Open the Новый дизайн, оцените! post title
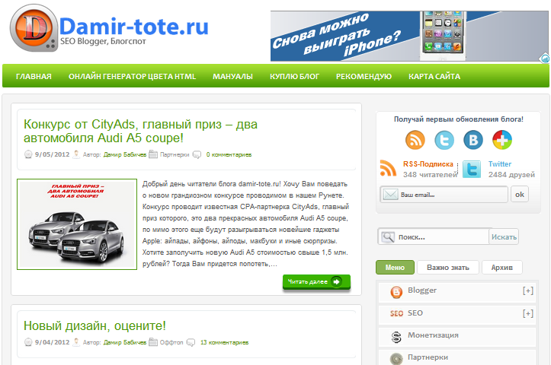This screenshot has height=365, width=551. (x=95, y=325)
